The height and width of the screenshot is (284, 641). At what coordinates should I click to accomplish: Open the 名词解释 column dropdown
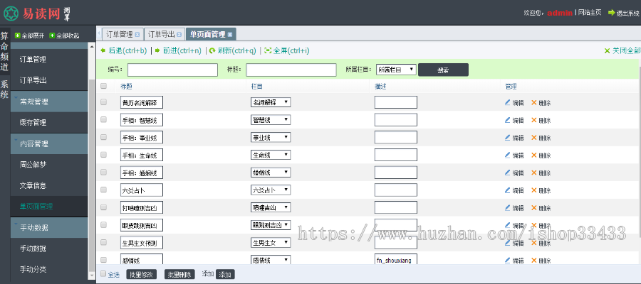[271, 102]
